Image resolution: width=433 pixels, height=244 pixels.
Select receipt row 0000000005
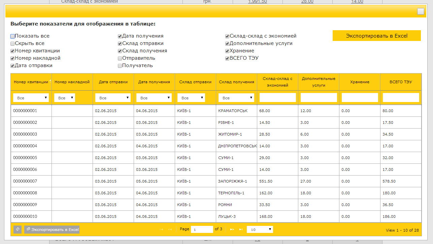[216, 158]
